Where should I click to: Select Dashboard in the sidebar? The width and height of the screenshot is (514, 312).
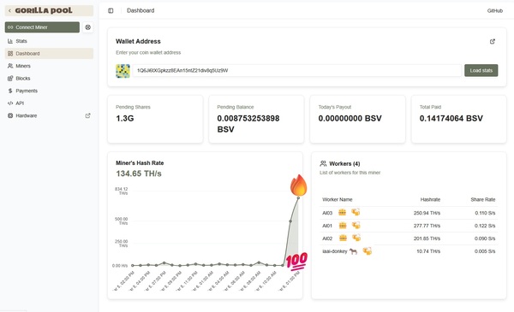(49, 53)
